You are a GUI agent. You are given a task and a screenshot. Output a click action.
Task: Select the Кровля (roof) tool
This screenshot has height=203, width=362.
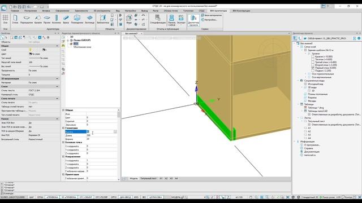tap(38, 19)
